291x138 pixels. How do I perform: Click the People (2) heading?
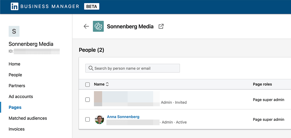(x=91, y=50)
